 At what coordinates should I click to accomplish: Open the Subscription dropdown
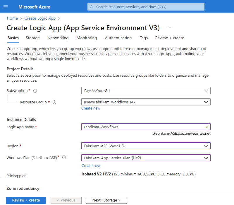point(146,90)
